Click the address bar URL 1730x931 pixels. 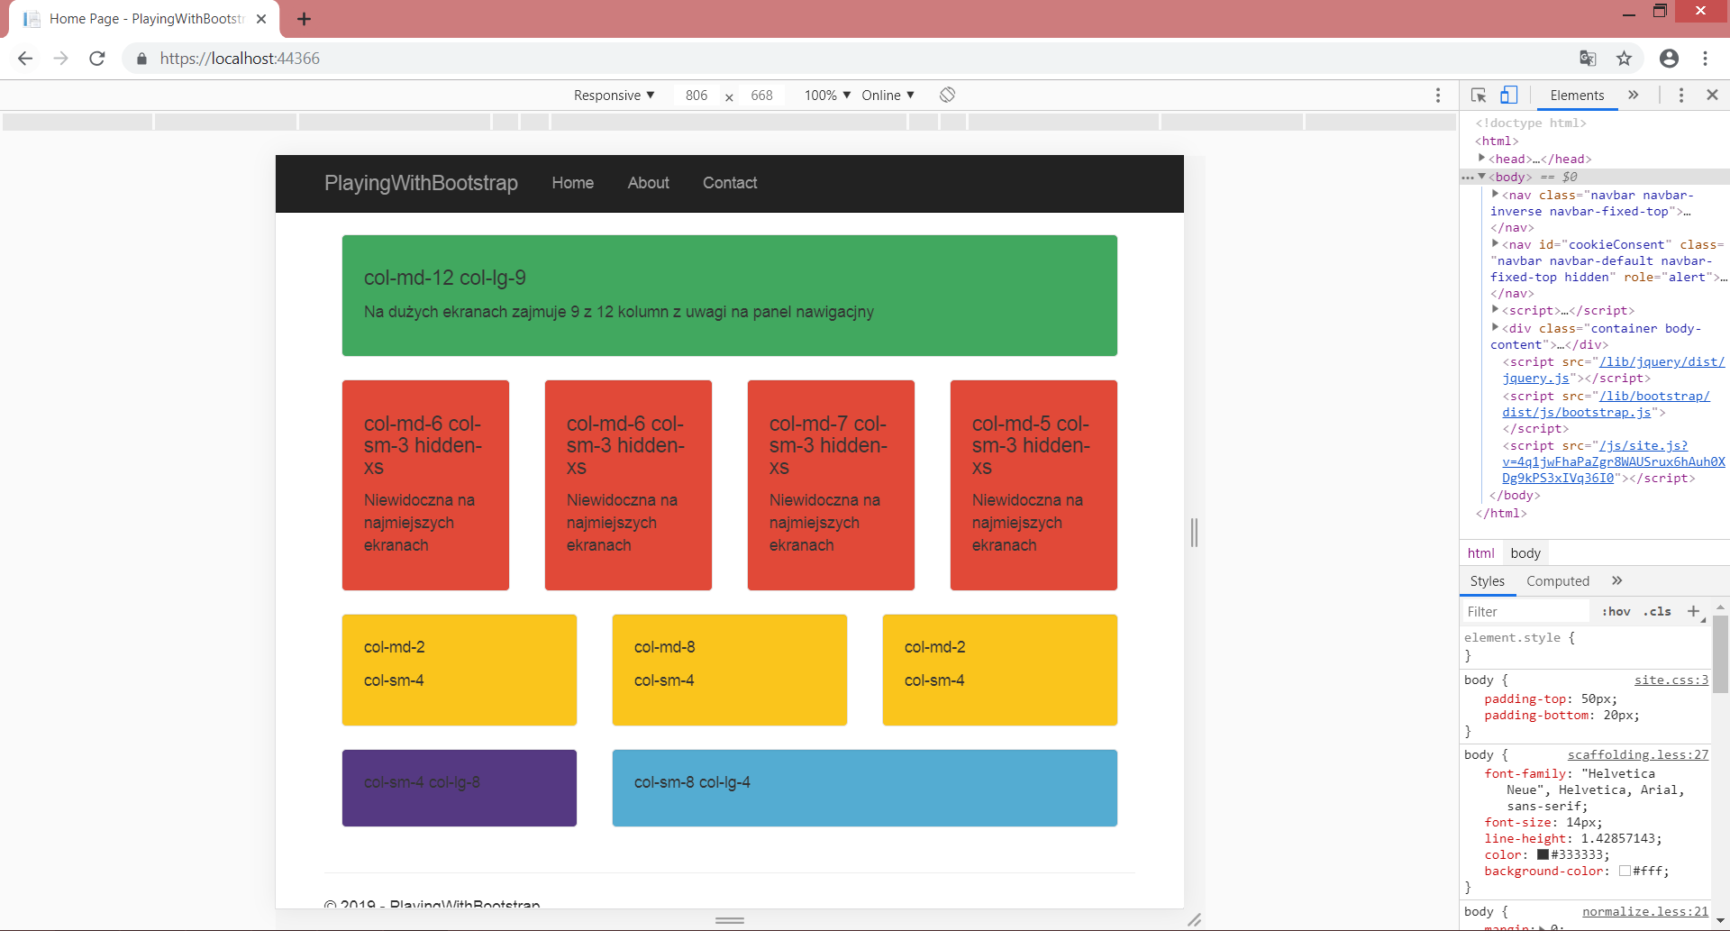(240, 59)
